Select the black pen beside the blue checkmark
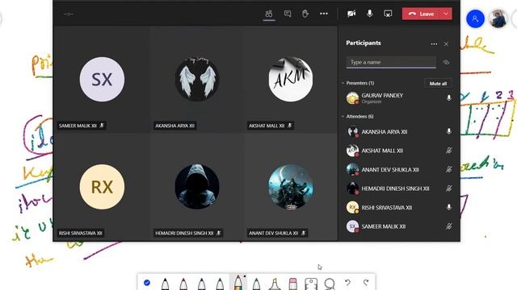The height and width of the screenshot is (290, 517). (165, 284)
